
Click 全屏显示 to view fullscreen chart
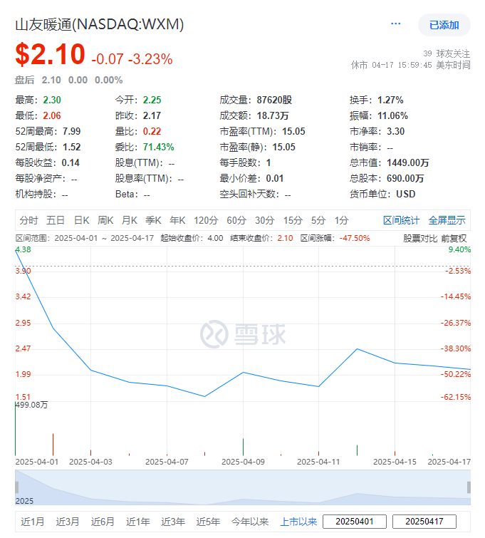coord(447,220)
